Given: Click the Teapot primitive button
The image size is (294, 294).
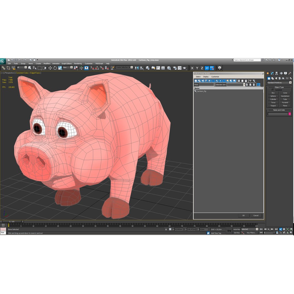Looking at the screenshot, I should tap(273, 106).
